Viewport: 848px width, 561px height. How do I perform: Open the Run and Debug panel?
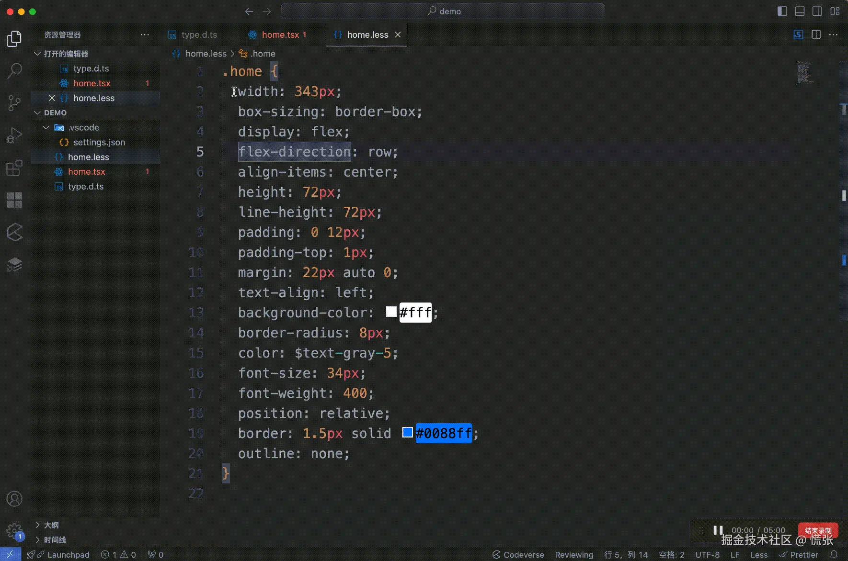pos(14,135)
